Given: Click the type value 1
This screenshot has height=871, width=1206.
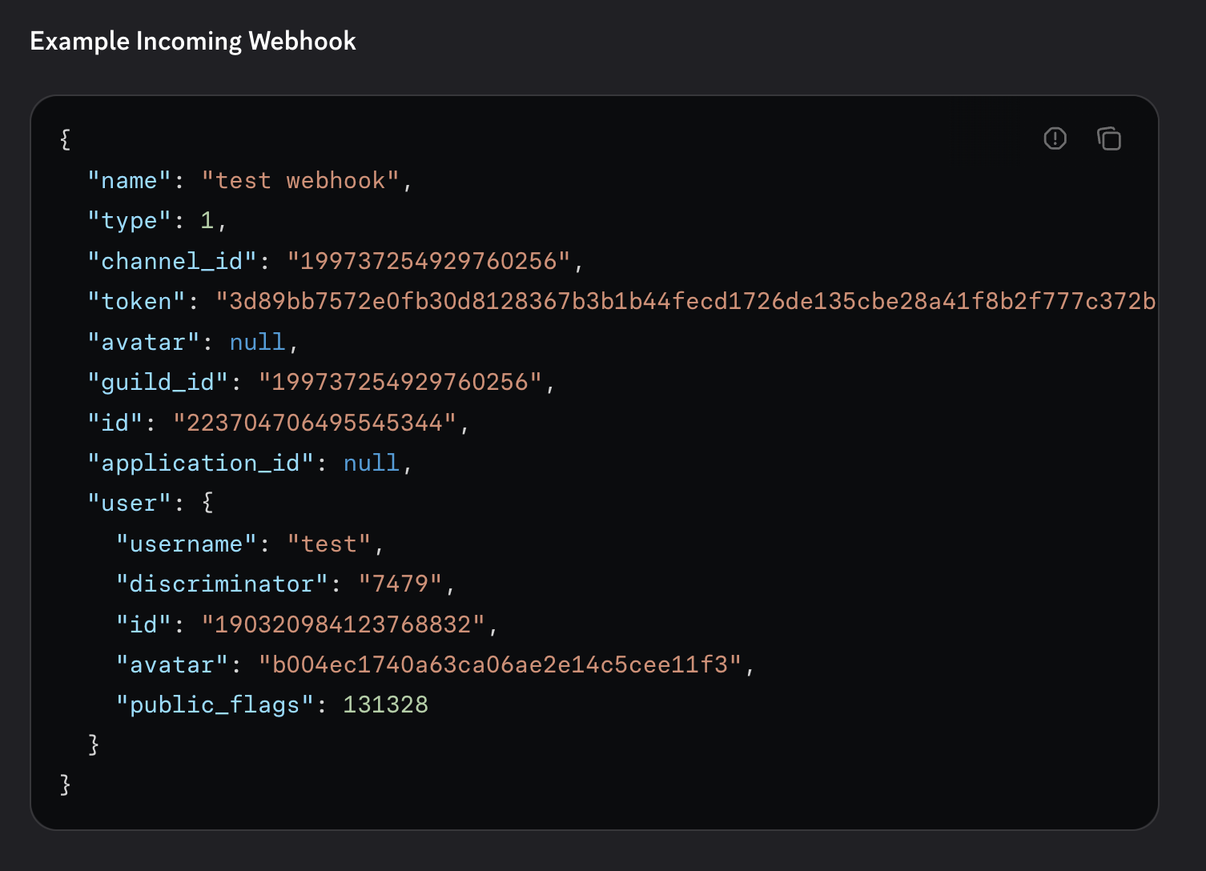Looking at the screenshot, I should point(207,221).
